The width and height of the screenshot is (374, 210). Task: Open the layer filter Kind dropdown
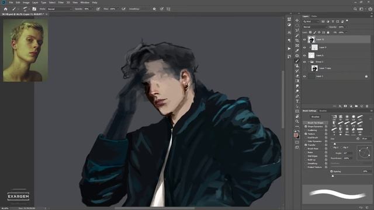point(311,22)
